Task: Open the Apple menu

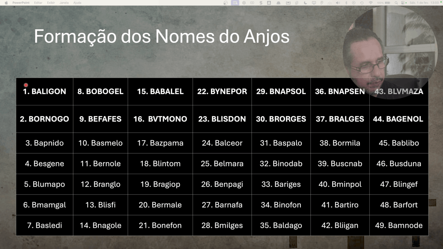Action: coord(6,2)
